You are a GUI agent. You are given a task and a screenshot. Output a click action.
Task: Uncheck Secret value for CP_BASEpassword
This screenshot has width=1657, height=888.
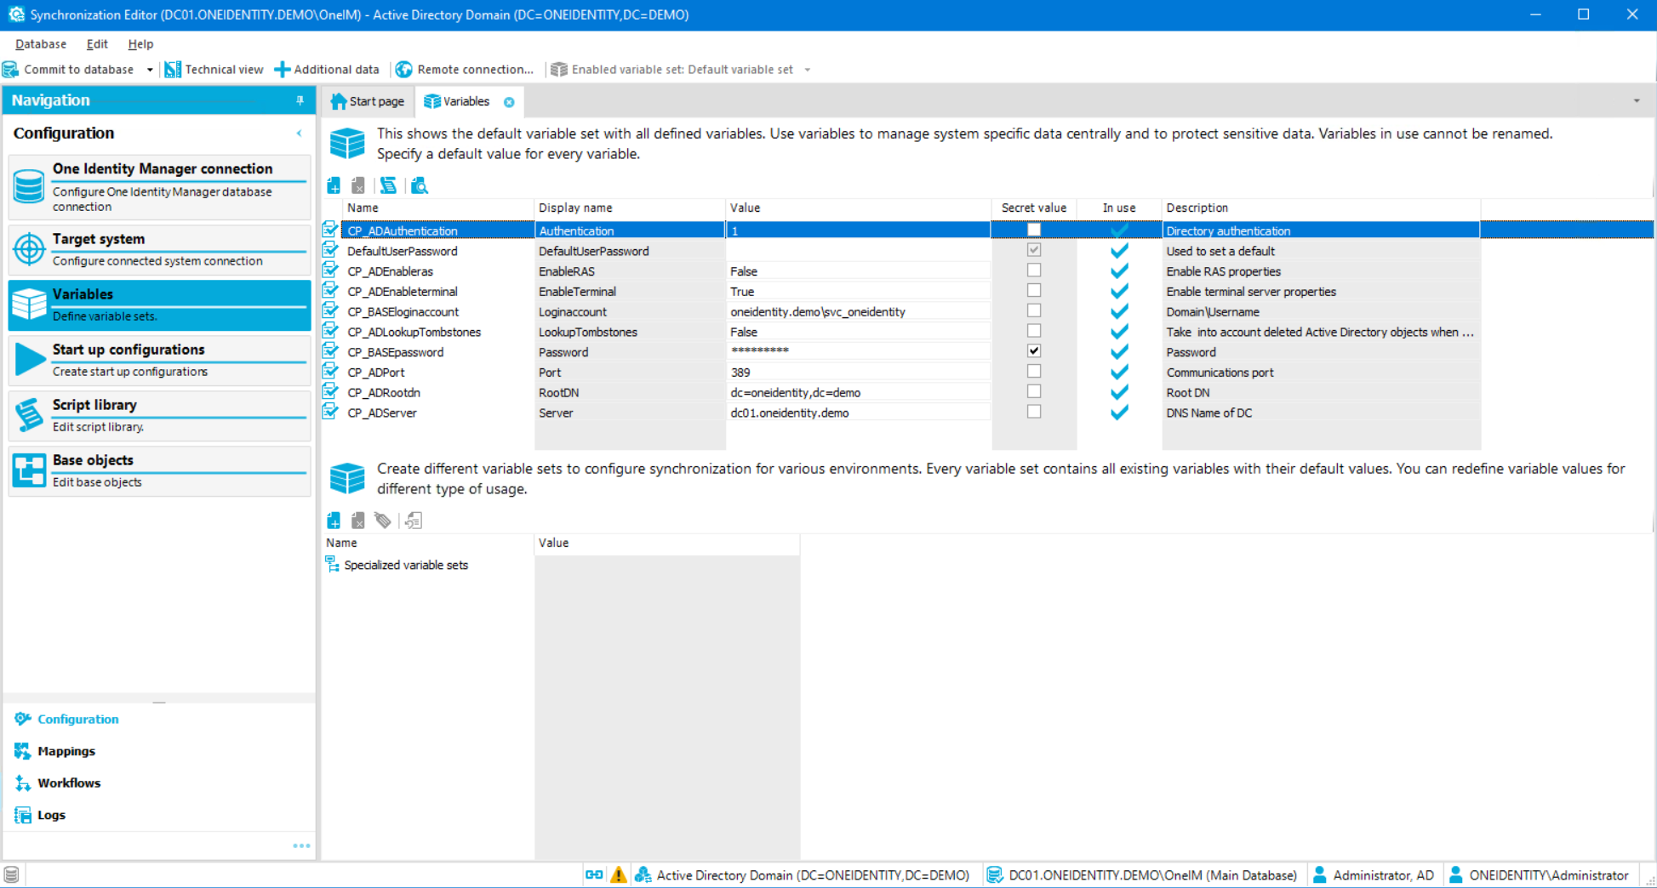(1034, 351)
